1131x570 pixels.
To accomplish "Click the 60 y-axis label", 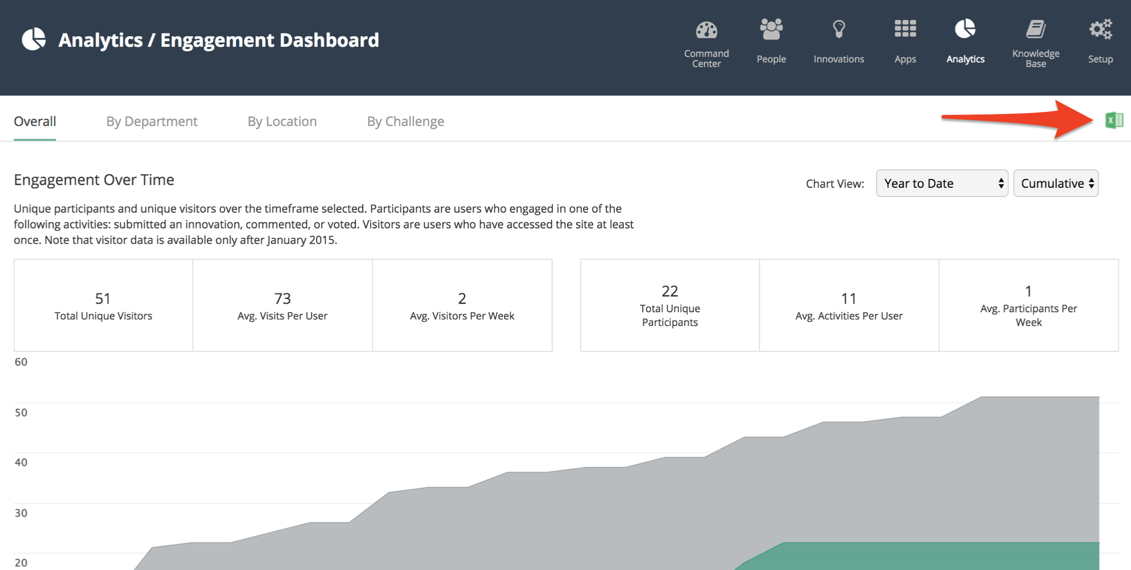I will (21, 362).
